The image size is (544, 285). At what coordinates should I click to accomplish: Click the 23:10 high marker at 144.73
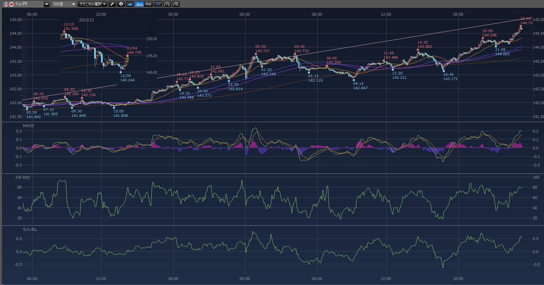click(521, 26)
